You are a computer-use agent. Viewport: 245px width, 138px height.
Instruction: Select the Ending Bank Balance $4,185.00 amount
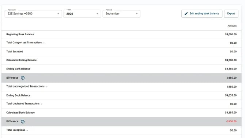point(231,68)
